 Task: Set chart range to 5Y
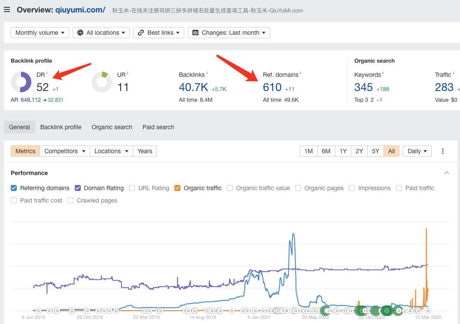click(x=375, y=151)
